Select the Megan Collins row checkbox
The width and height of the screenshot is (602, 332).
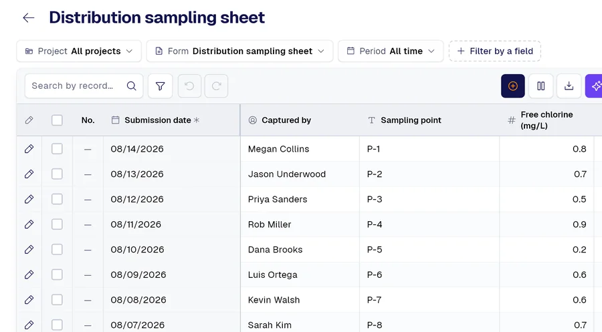point(57,149)
